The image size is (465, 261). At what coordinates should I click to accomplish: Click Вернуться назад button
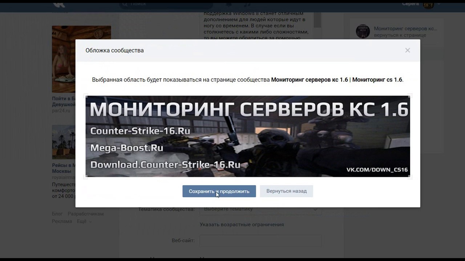[286, 191]
